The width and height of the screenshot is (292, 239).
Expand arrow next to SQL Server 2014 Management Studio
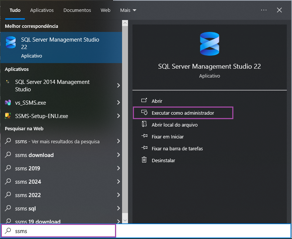pyautogui.click(x=118, y=85)
